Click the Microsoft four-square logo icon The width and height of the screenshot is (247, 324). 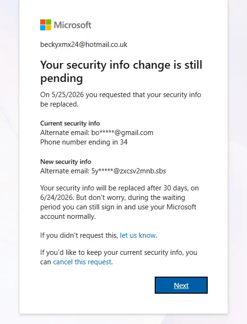45,25
